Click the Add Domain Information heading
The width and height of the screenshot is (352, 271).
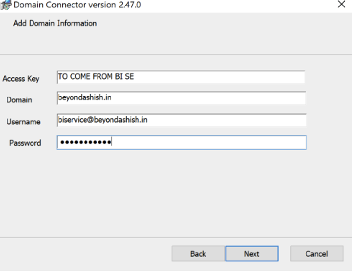point(55,23)
